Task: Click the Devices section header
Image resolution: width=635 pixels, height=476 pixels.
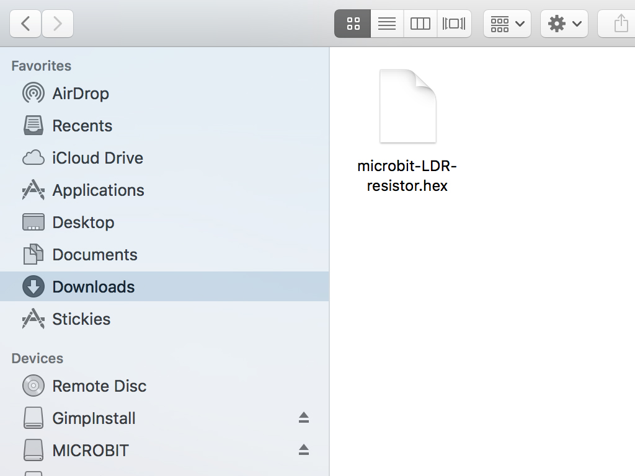Action: coord(37,358)
